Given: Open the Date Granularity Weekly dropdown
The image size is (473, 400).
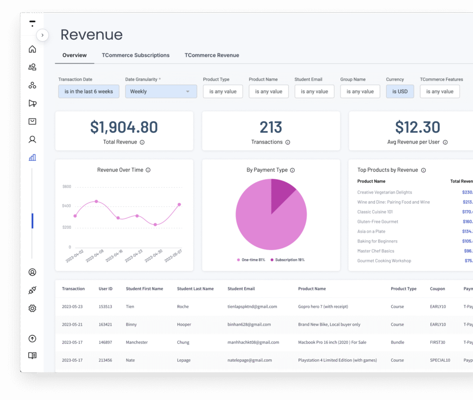Looking at the screenshot, I should point(161,91).
